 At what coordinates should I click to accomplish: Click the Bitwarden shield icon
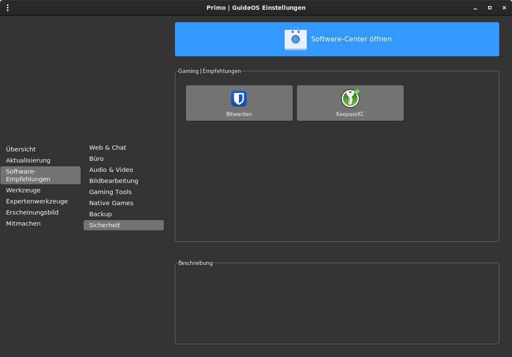tap(239, 99)
